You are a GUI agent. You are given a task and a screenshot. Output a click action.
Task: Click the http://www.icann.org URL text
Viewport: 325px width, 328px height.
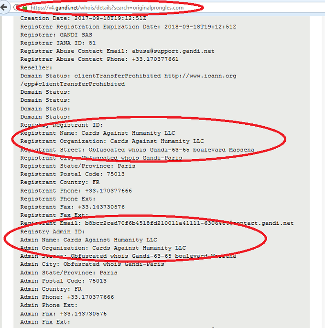pos(200,76)
